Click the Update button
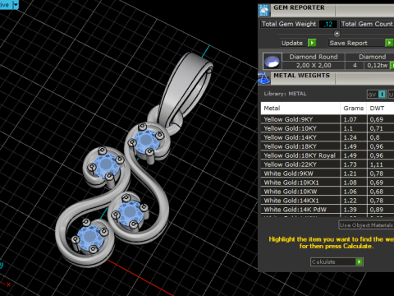This screenshot has height=296, width=394. (299, 43)
